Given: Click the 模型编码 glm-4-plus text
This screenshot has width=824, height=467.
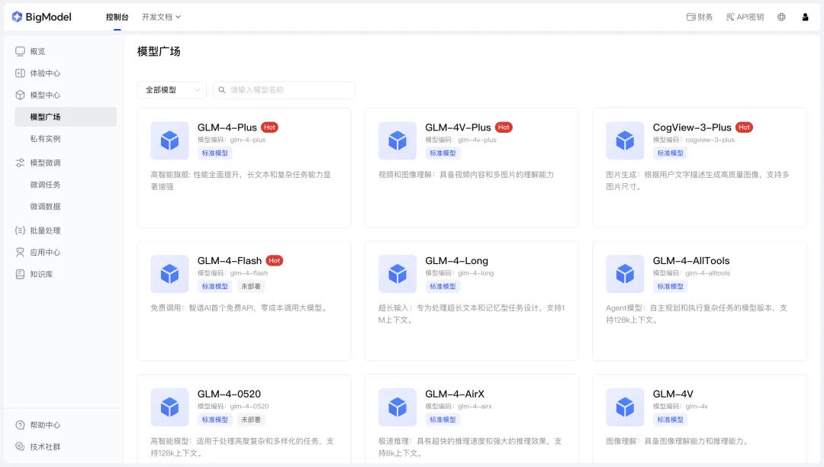Looking at the screenshot, I should tap(231, 140).
